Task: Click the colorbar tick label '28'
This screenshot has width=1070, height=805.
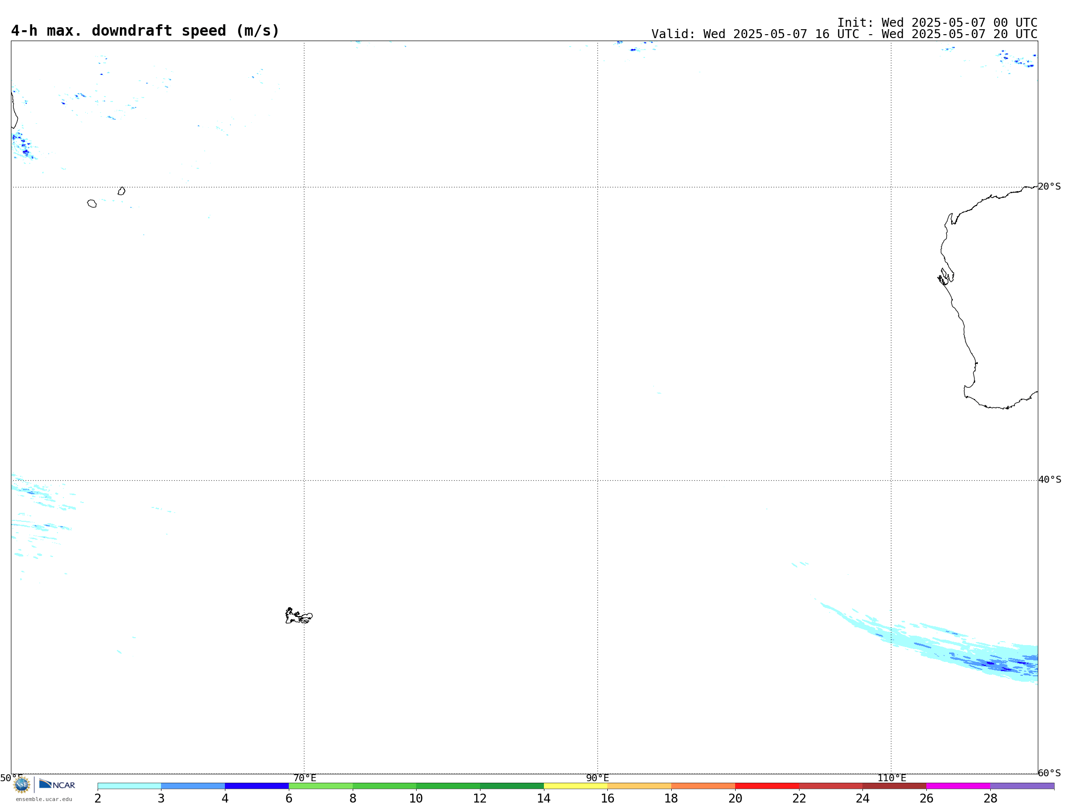Action: 990,799
